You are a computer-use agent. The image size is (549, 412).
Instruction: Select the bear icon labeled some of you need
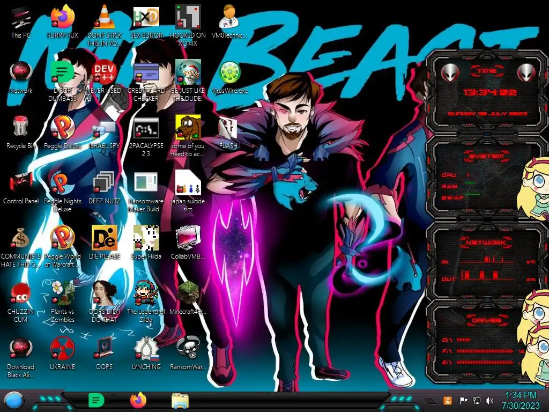click(188, 128)
